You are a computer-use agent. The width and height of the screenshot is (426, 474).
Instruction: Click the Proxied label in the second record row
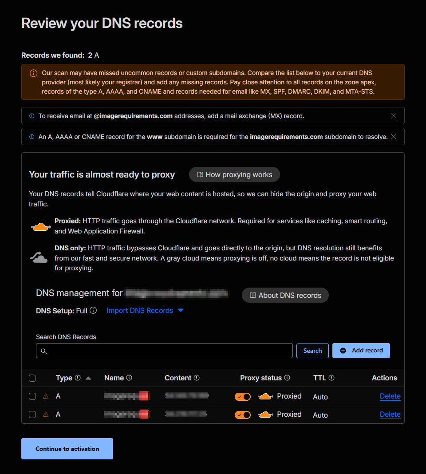pos(289,415)
